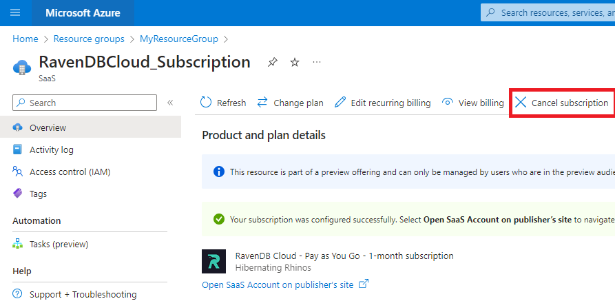Screen dimensions: 615x301
Task: Click the magnifier icon in top search bar
Action: [x=490, y=12]
